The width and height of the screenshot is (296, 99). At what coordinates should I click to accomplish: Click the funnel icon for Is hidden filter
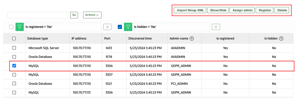coord(128,27)
